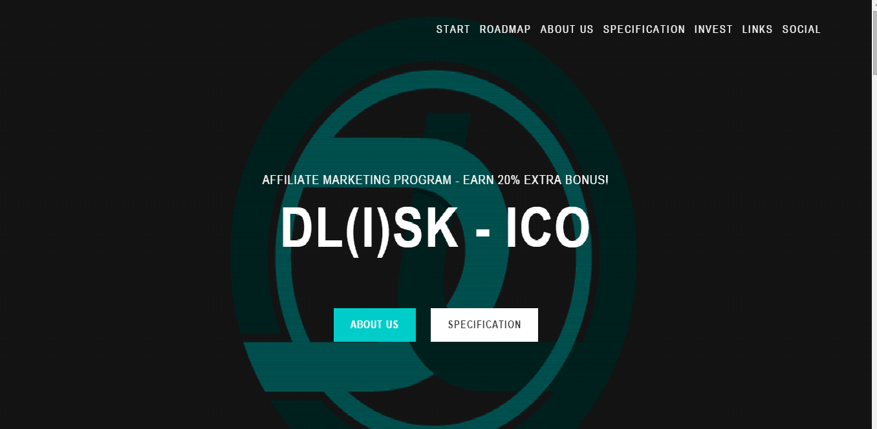Navigate to the INVEST section

tap(713, 29)
